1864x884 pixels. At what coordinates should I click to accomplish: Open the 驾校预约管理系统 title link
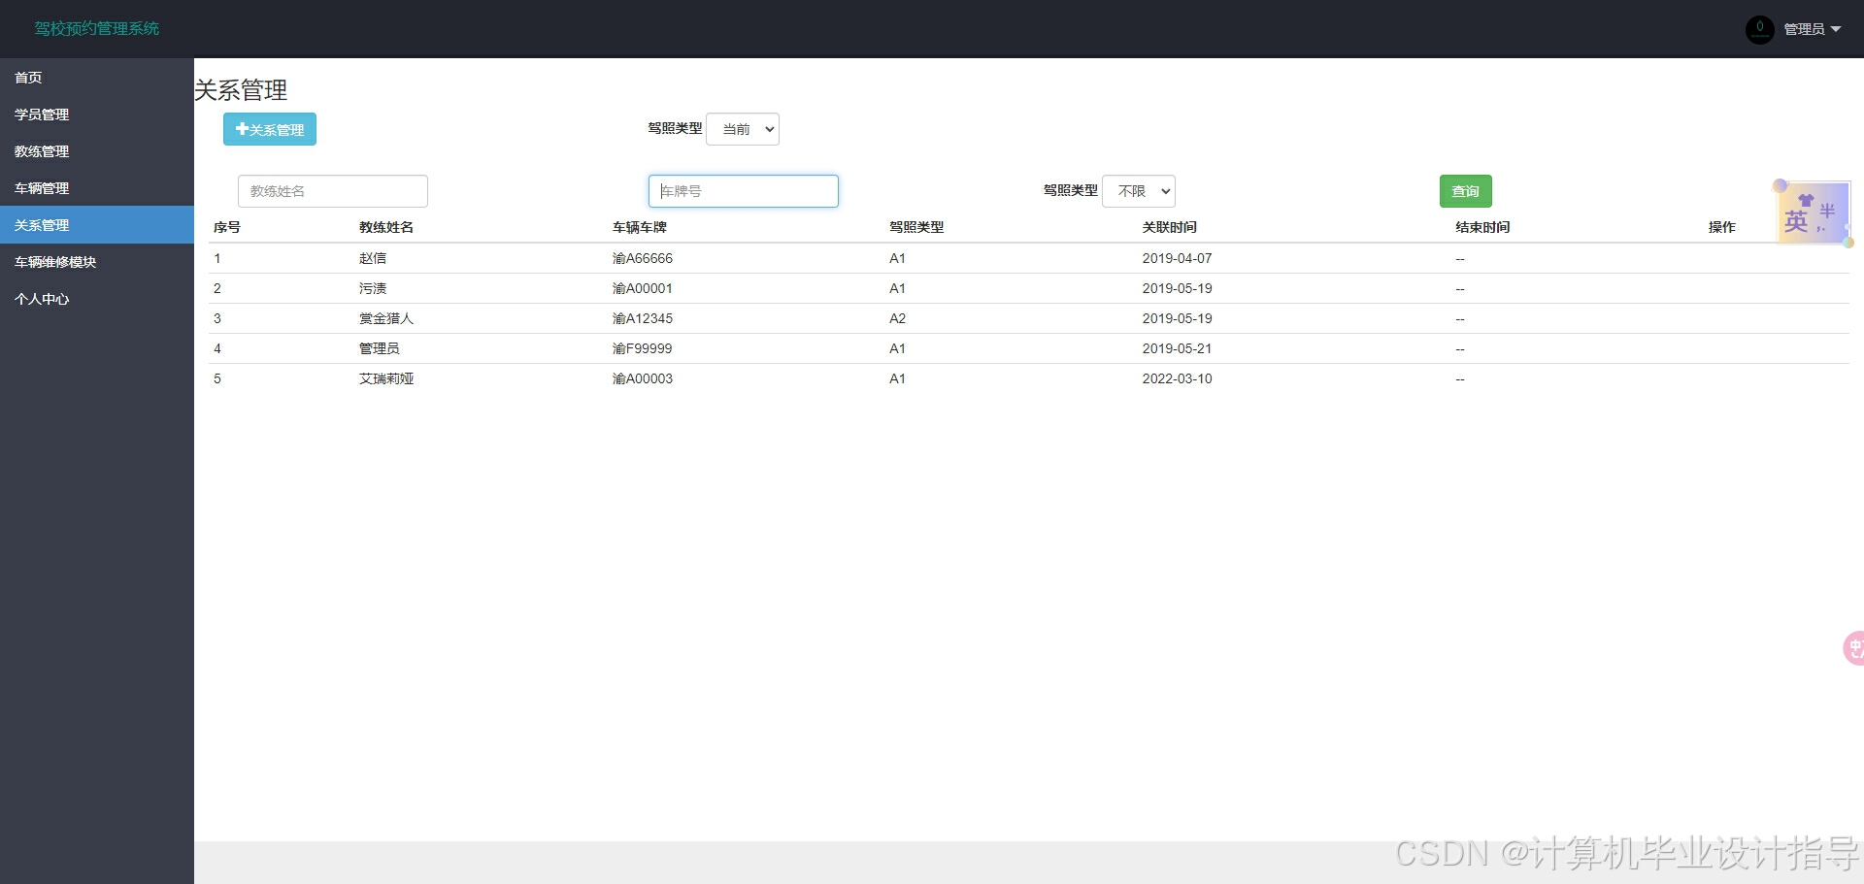[x=97, y=29]
